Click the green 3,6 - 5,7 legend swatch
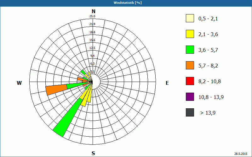This screenshot has height=157, width=252. click(190, 50)
